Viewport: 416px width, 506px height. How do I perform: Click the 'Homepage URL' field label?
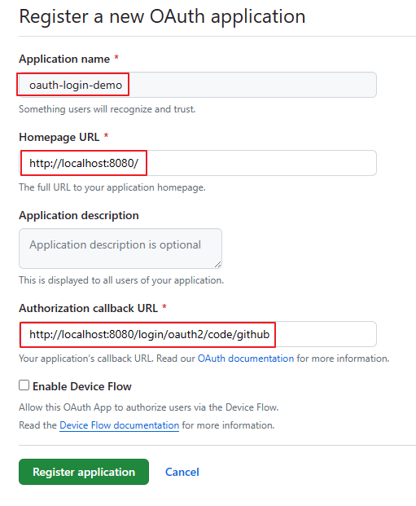pos(59,137)
